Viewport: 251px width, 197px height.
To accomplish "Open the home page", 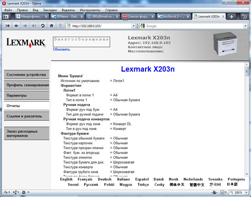I will coord(52,26).
